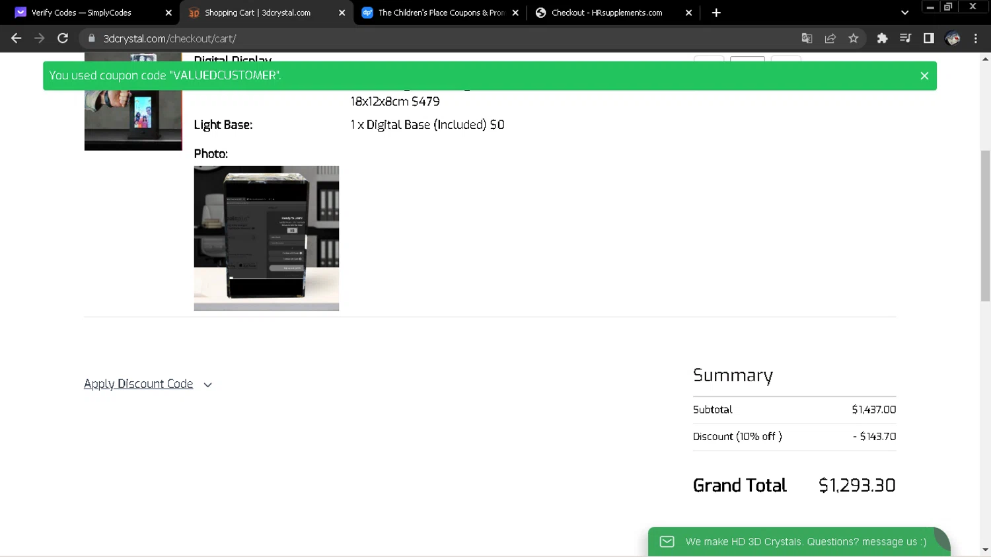
Task: Click the Light Base label
Action: point(223,125)
